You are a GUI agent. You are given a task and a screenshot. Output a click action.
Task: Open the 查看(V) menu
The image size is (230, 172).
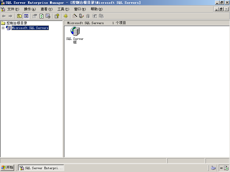(x=47, y=9)
